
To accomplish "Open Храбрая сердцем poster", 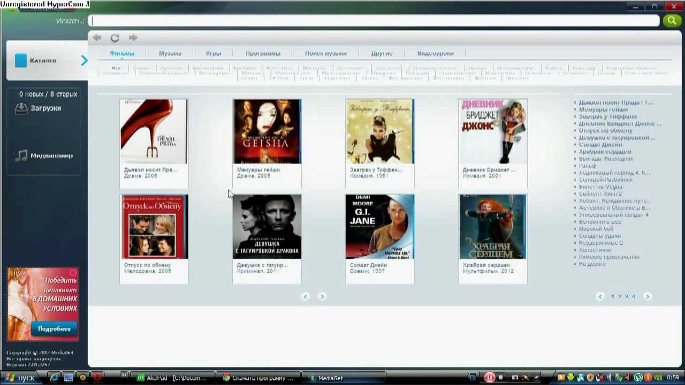I will 493,227.
